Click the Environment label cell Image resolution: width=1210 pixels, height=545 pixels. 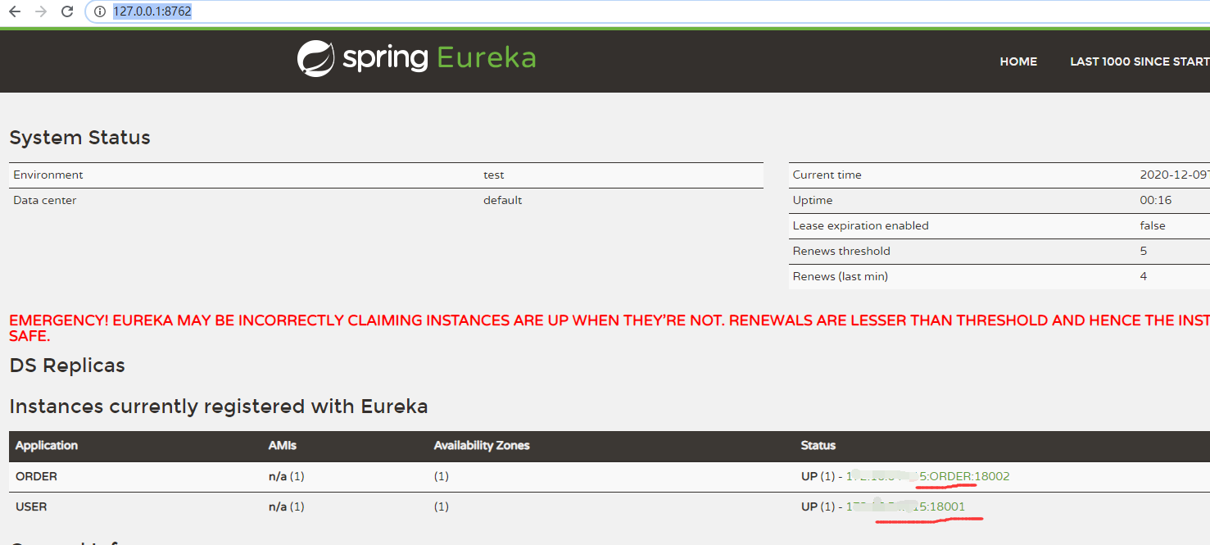click(x=48, y=175)
